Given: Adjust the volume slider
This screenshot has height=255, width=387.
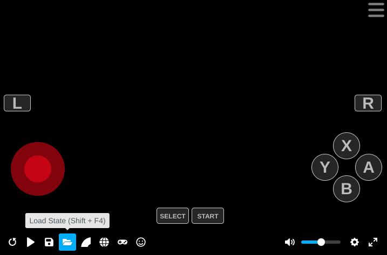Looking at the screenshot, I should pyautogui.click(x=321, y=242).
